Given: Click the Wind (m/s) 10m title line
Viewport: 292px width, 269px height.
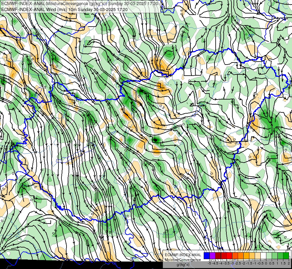Looking at the screenshot, I should [64, 9].
